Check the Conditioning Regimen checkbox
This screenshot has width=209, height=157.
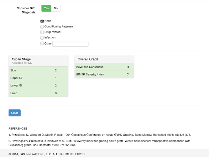42,27
